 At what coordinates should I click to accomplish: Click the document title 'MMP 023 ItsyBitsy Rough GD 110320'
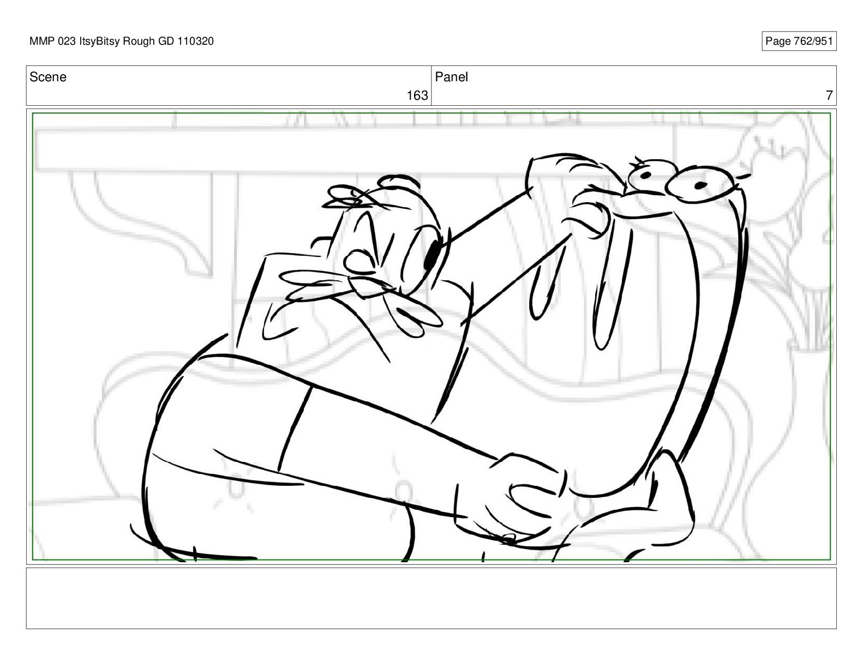(x=122, y=41)
